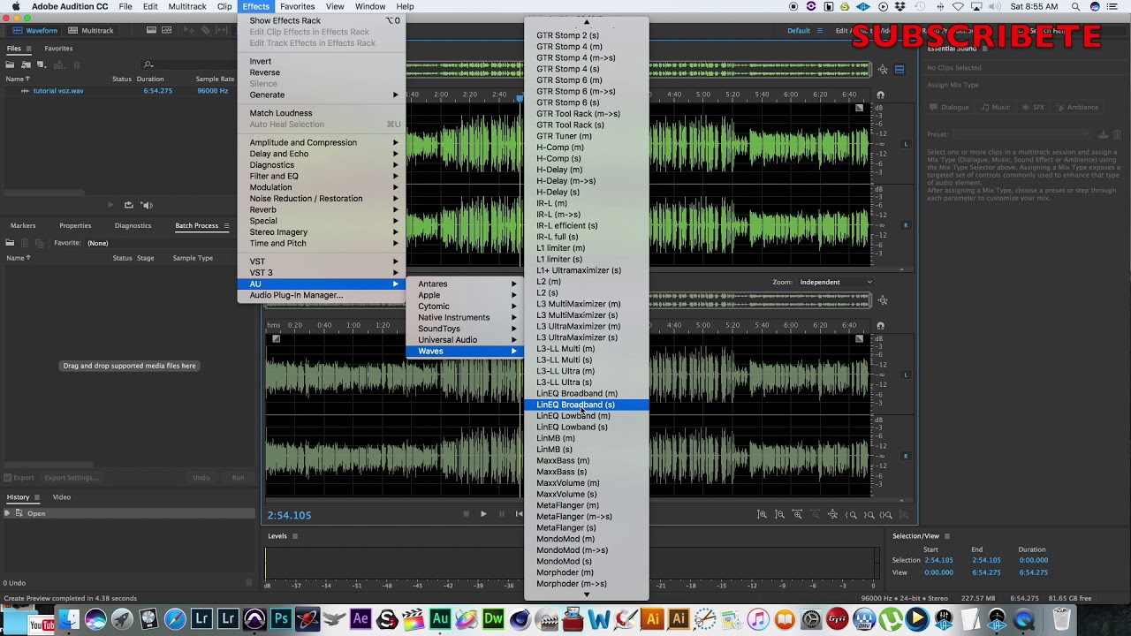Click the Import File icon in Files panel

pyautogui.click(x=27, y=64)
